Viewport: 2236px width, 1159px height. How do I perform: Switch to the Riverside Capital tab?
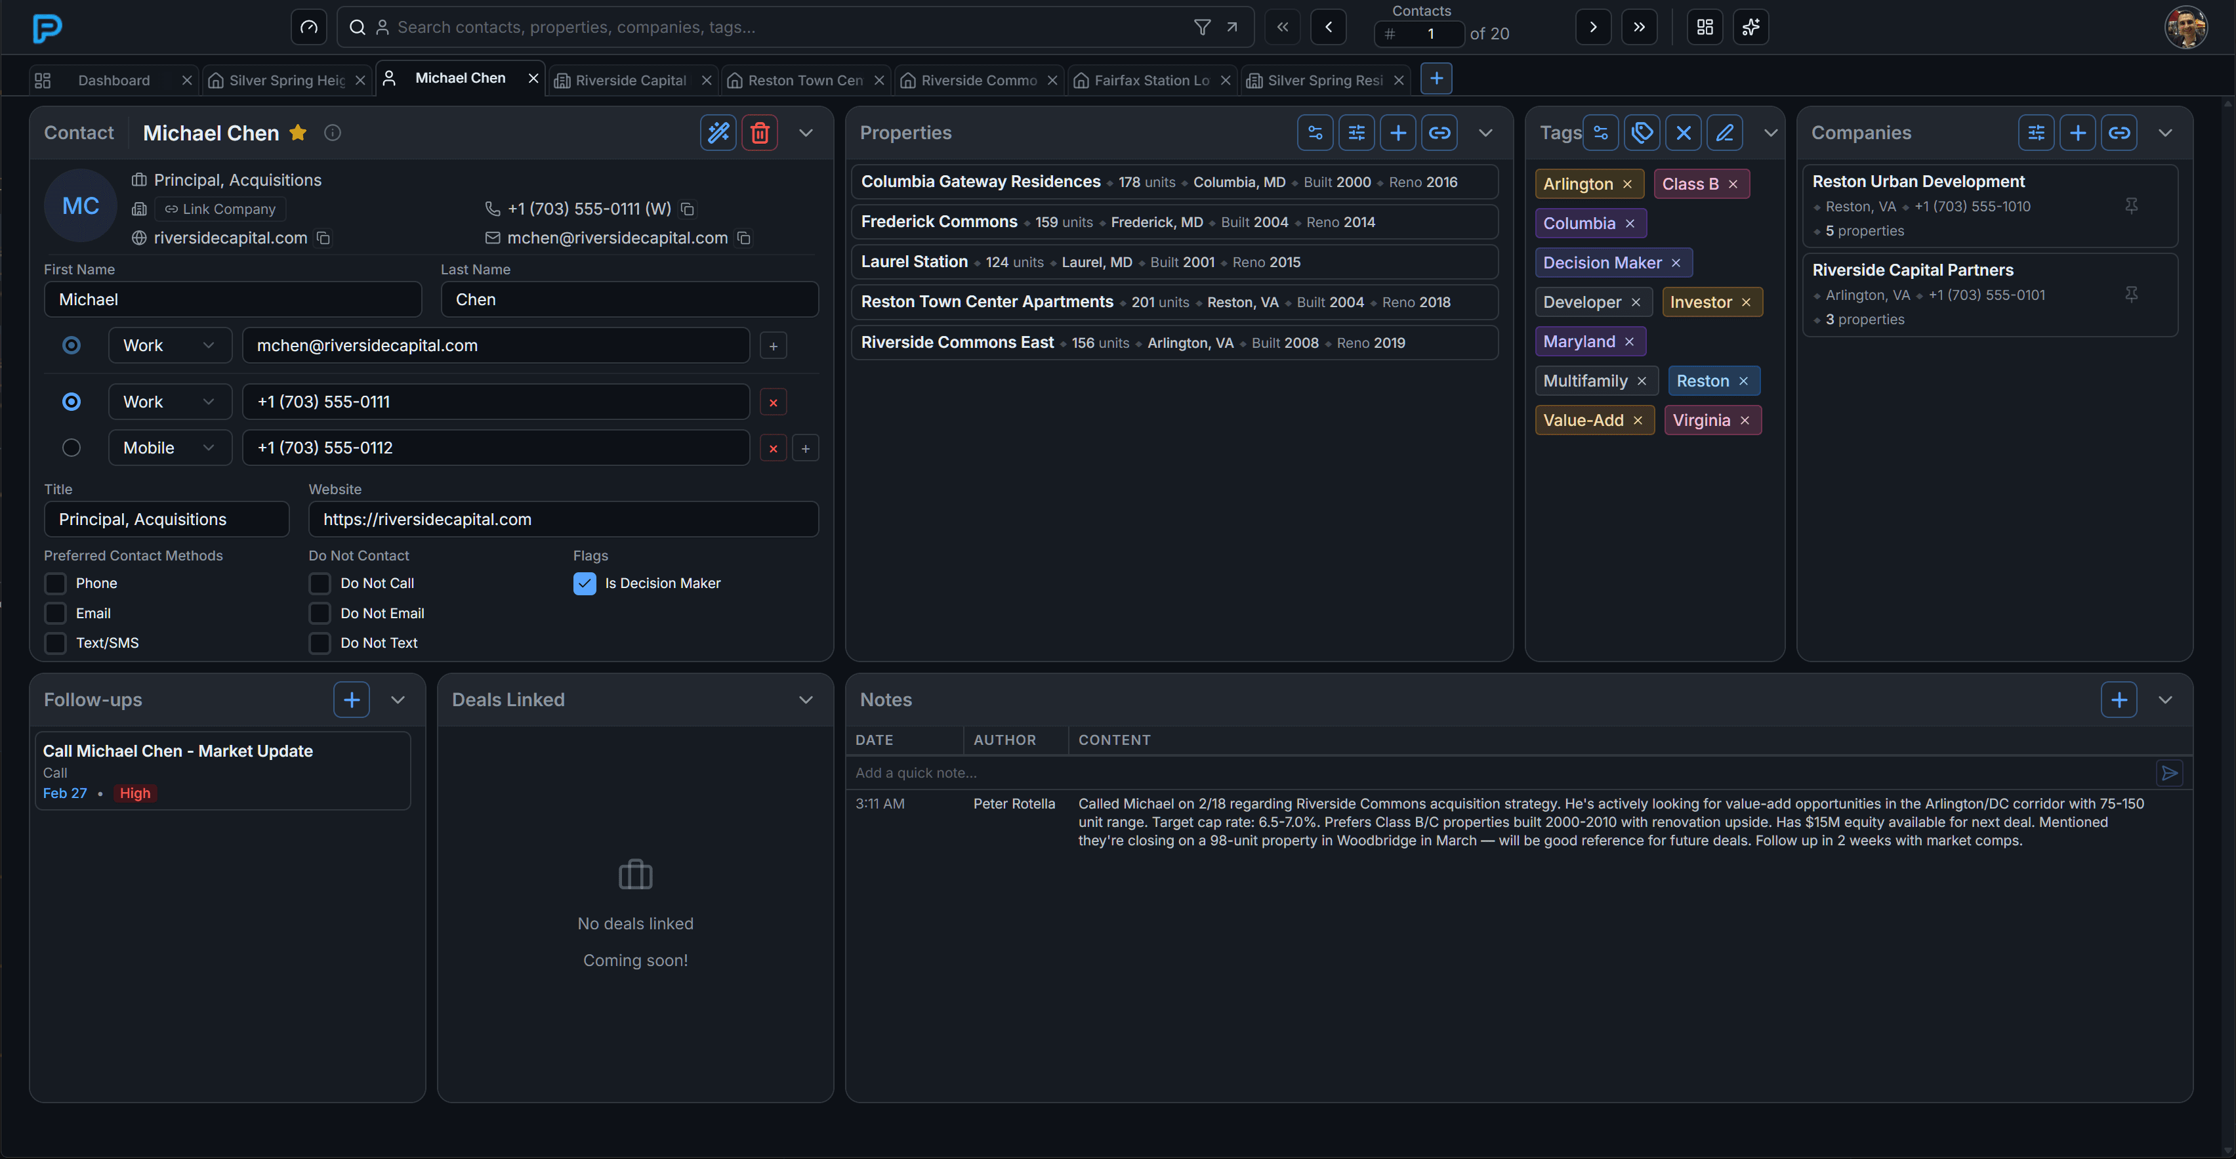(x=631, y=81)
